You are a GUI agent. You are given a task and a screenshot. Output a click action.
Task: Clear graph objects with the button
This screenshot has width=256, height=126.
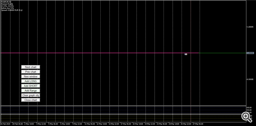click(30, 95)
